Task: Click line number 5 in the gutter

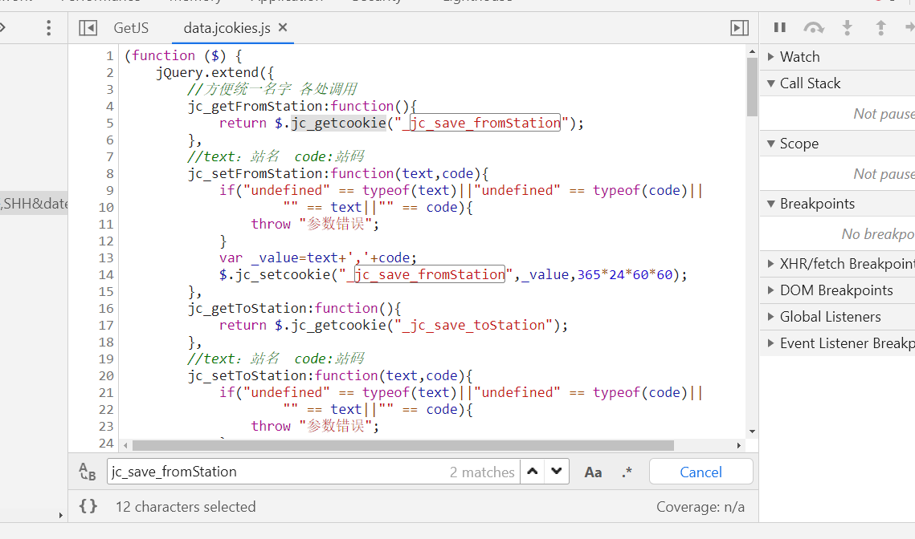Action: click(x=110, y=124)
